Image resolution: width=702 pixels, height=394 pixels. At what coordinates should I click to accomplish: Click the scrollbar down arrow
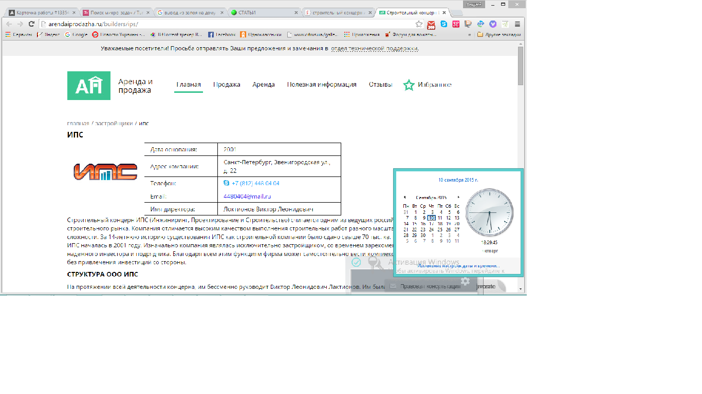521,289
